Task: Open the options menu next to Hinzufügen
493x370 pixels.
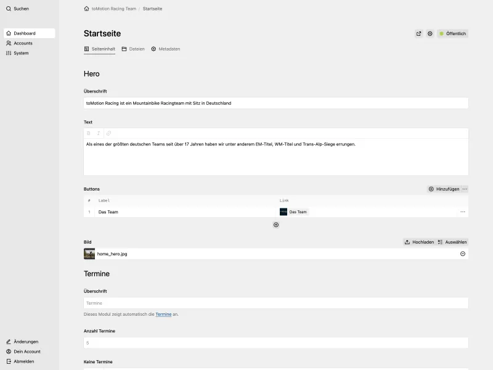Action: click(x=465, y=189)
